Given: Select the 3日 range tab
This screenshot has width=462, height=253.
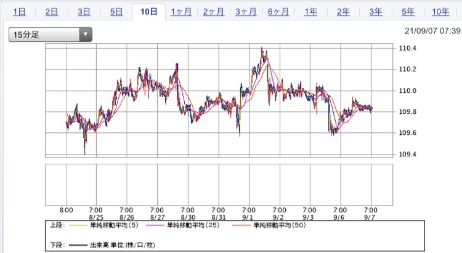Looking at the screenshot, I should [84, 12].
